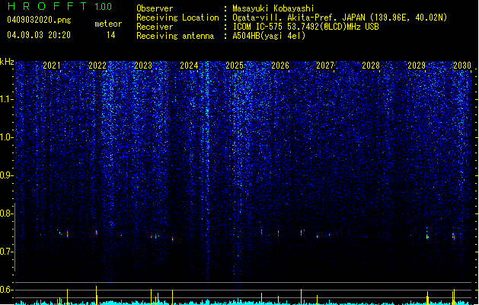The image size is (479, 305).
Task: Select the ICOM IC-575 receiver description
Action: (x=306, y=27)
